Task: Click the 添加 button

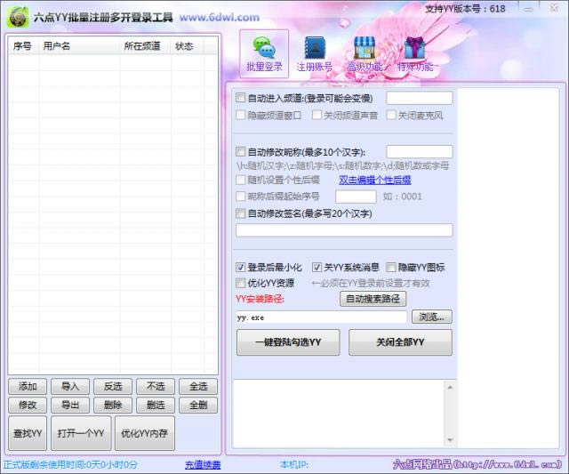Action: (28, 387)
